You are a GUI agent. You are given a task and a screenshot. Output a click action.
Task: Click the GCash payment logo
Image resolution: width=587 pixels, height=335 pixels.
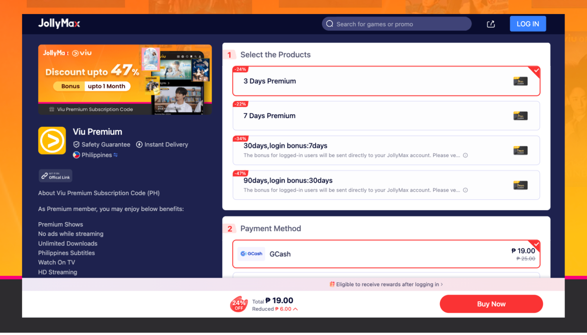click(251, 254)
